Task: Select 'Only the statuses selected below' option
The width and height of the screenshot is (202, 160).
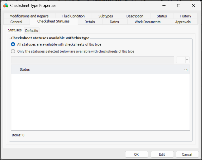Action: [x=13, y=51]
